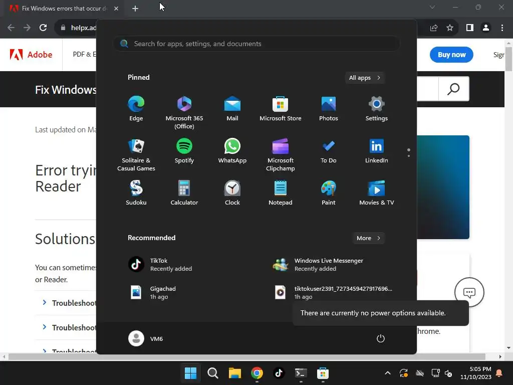Open clock and date 5:05 PM in tray
This screenshot has height=385, width=513.
point(476,373)
